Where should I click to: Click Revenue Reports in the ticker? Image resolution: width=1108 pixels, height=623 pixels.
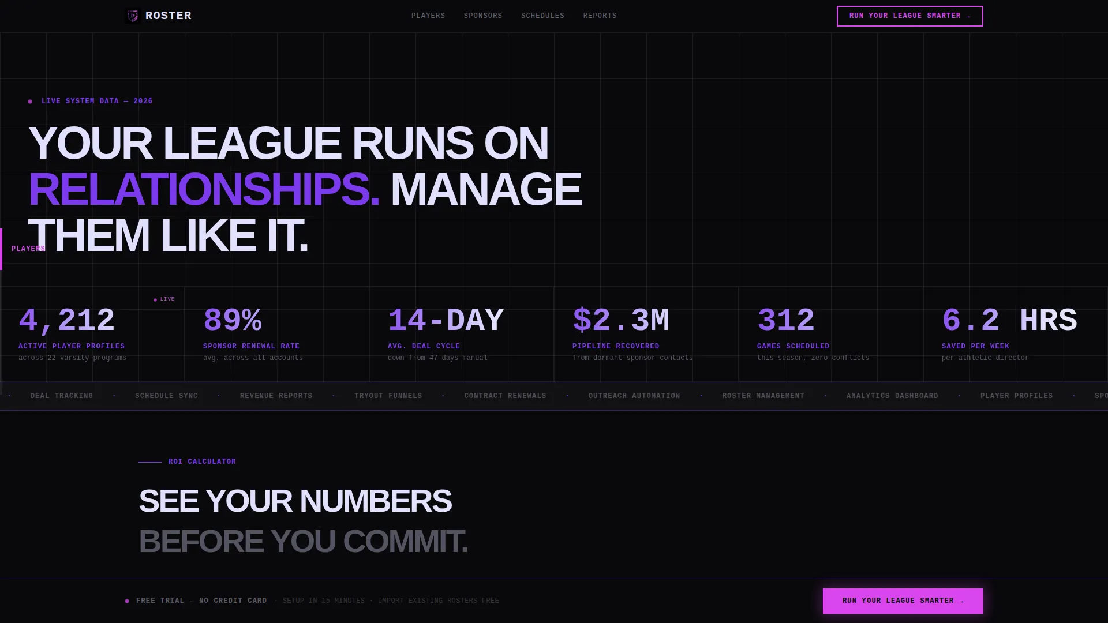pyautogui.click(x=276, y=396)
